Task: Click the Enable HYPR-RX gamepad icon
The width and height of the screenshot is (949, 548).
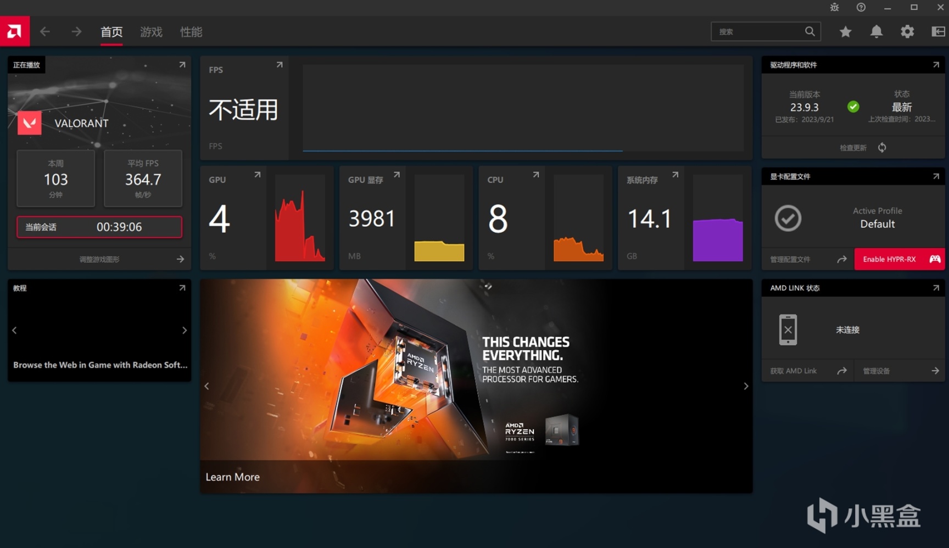Action: (x=935, y=259)
